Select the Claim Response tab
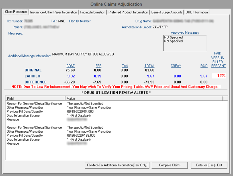Image resolution: width=233 pixels, height=176 pixels. pos(16,12)
